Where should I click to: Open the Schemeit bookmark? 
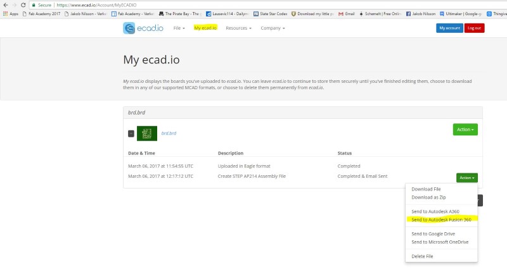pos(380,14)
